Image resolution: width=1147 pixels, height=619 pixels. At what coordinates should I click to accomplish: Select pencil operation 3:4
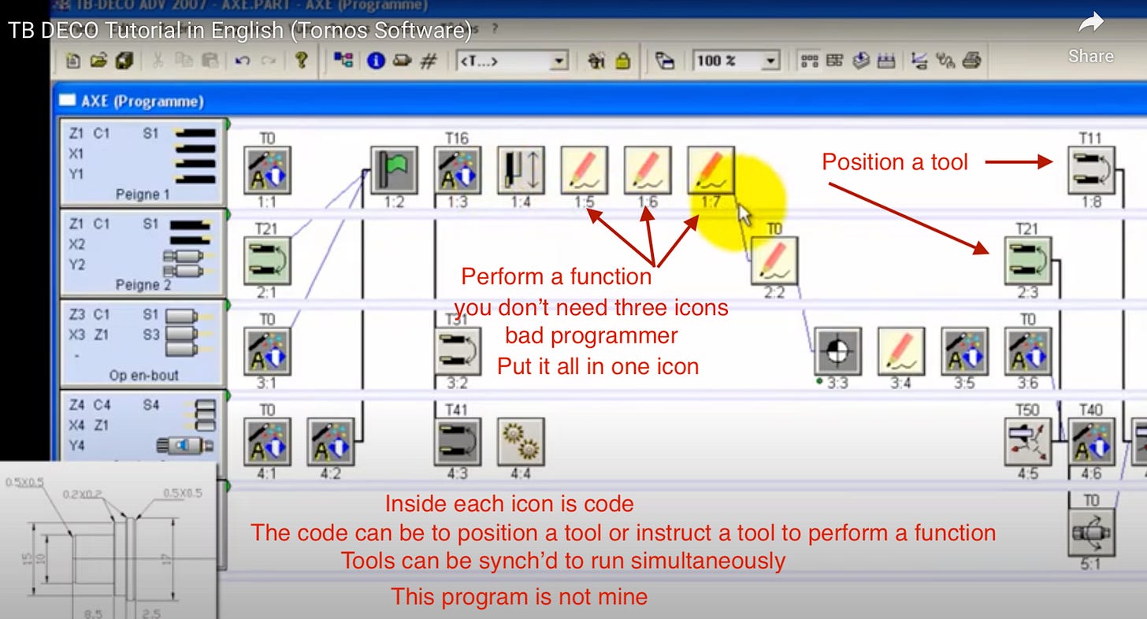click(x=901, y=351)
